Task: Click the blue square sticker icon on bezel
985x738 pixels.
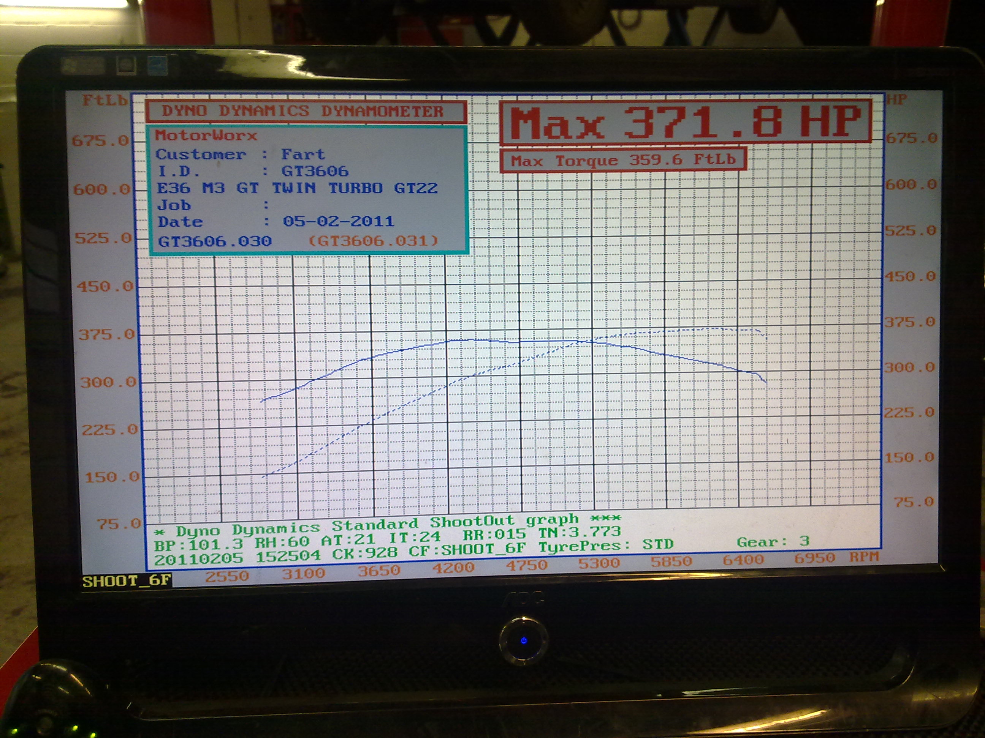Action: [157, 65]
